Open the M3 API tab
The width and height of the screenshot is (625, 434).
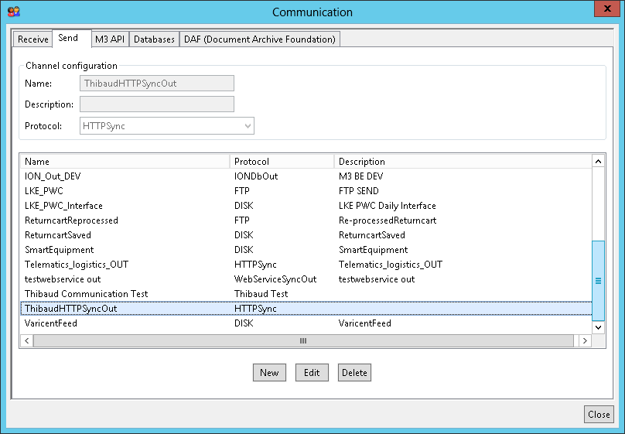(x=109, y=39)
